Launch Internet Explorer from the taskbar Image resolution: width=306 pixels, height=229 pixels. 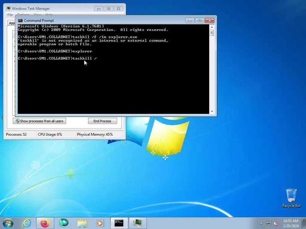point(27,223)
